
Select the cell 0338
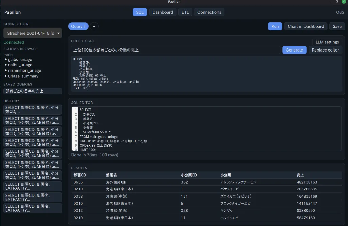coord(78,196)
